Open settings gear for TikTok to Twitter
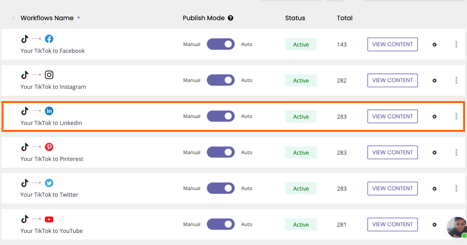The width and height of the screenshot is (467, 245). tap(435, 189)
